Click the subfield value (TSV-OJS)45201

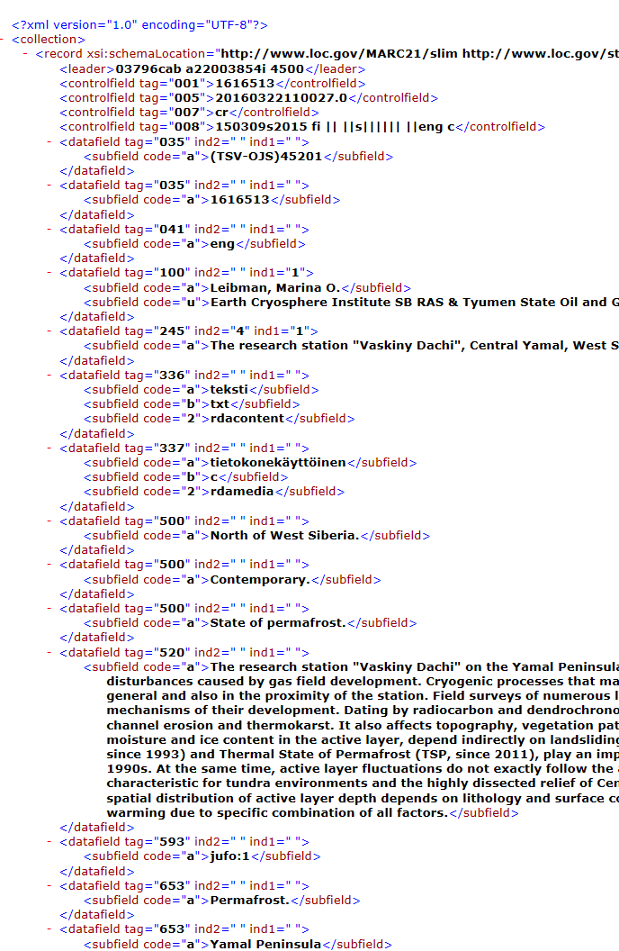[x=266, y=157]
